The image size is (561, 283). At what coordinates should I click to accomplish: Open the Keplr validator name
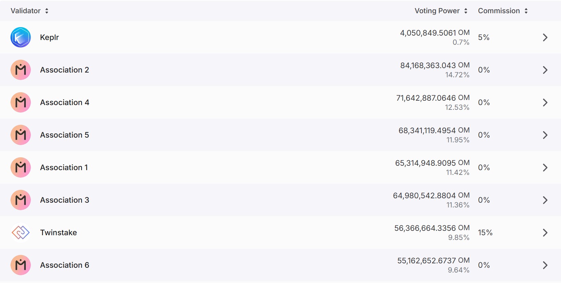(x=49, y=37)
